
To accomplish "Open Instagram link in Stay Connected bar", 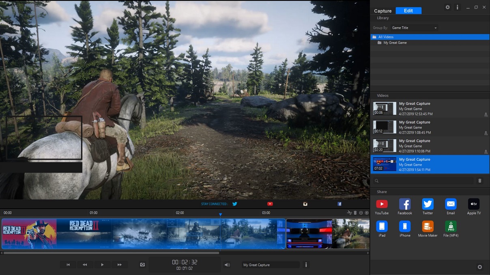I will pos(305,204).
